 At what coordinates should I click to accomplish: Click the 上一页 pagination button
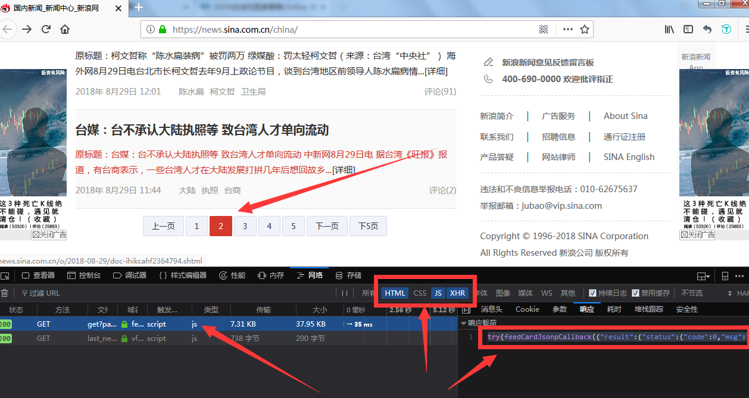[x=163, y=226]
